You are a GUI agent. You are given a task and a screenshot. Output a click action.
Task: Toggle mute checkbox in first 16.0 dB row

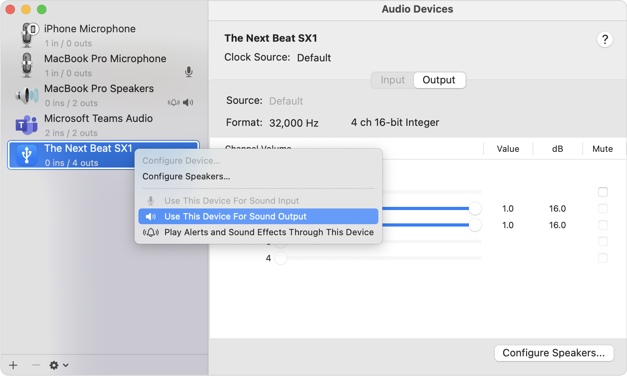[603, 208]
